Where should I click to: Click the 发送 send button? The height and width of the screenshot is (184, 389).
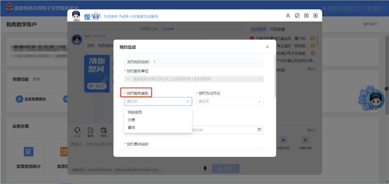click(225, 169)
